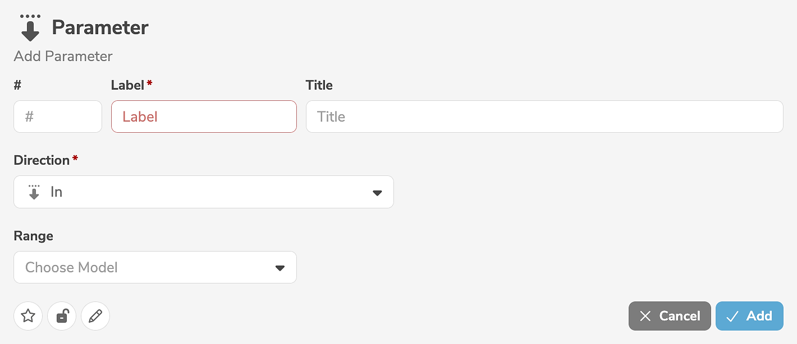Click the Parameter down-arrow header icon
Image resolution: width=797 pixels, height=344 pixels.
coord(30,28)
